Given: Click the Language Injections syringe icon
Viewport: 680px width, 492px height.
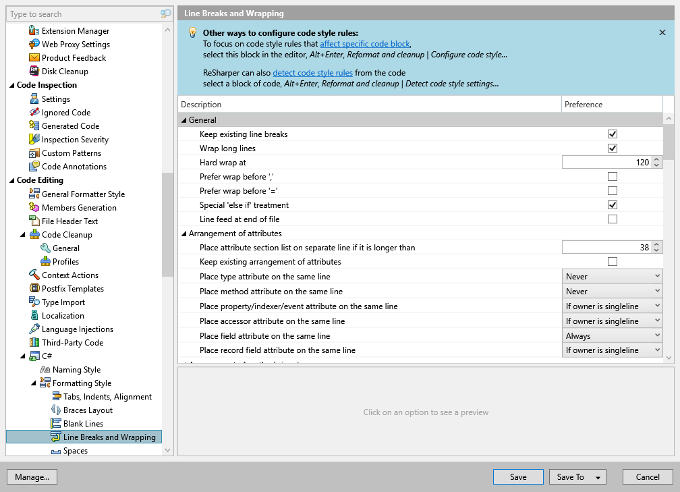Looking at the screenshot, I should [34, 329].
